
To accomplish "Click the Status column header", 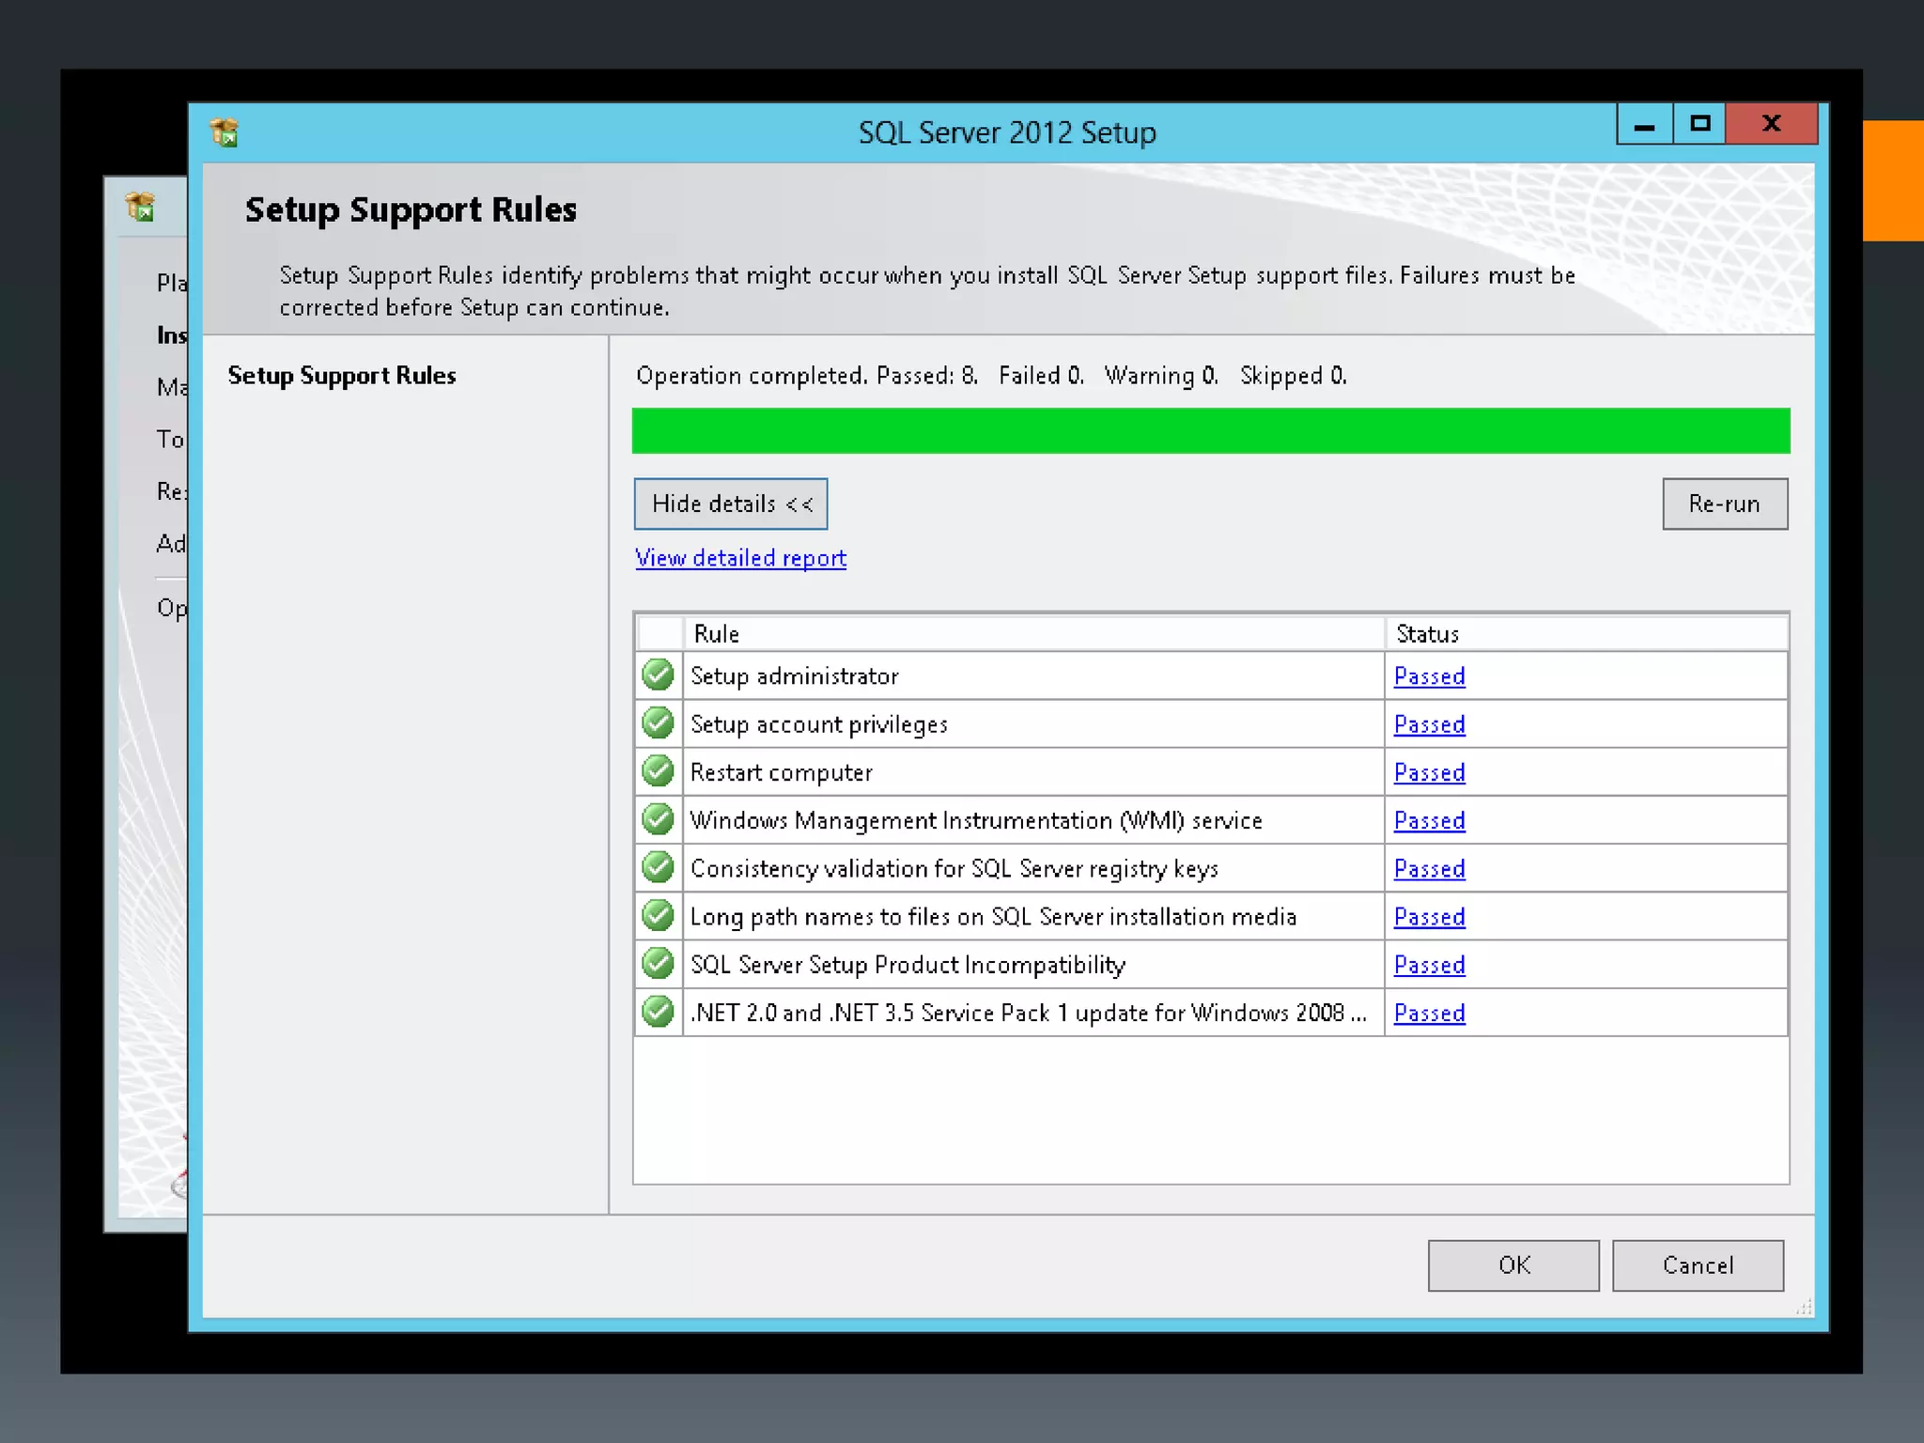I will click(1586, 634).
